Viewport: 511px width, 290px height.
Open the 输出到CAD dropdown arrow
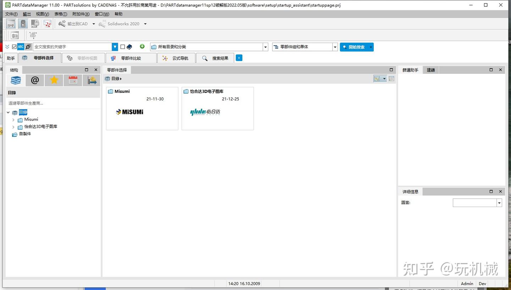(x=94, y=24)
